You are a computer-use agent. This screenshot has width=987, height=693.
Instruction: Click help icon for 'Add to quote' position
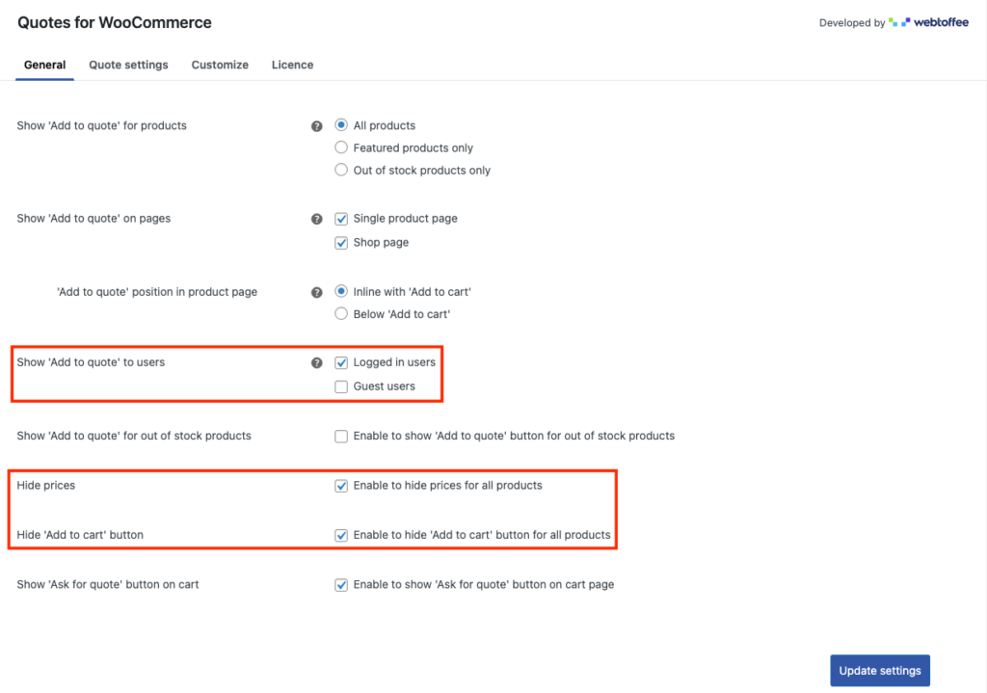click(316, 292)
